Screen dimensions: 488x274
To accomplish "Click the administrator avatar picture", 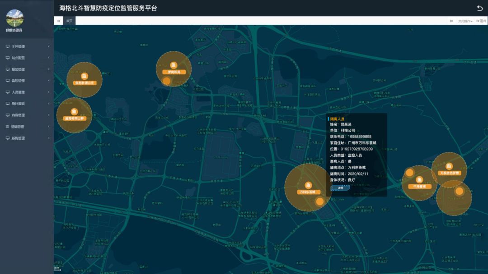I will [x=14, y=18].
